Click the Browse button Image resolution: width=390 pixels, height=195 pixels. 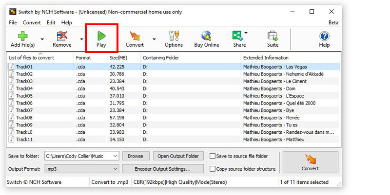136,156
